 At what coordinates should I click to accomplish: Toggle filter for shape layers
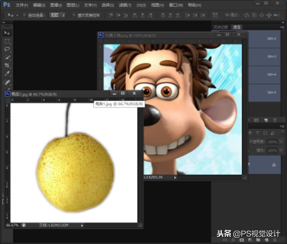click(x=265, y=133)
